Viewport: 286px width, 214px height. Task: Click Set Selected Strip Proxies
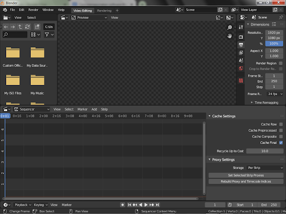(246, 175)
